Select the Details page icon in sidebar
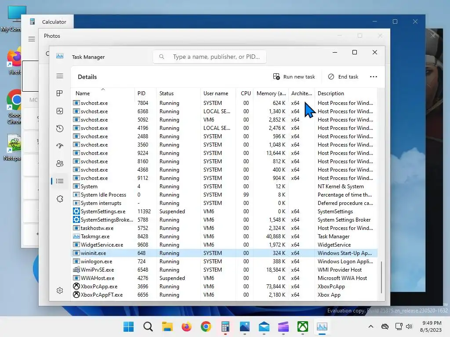This screenshot has width=450, height=337. point(60,181)
